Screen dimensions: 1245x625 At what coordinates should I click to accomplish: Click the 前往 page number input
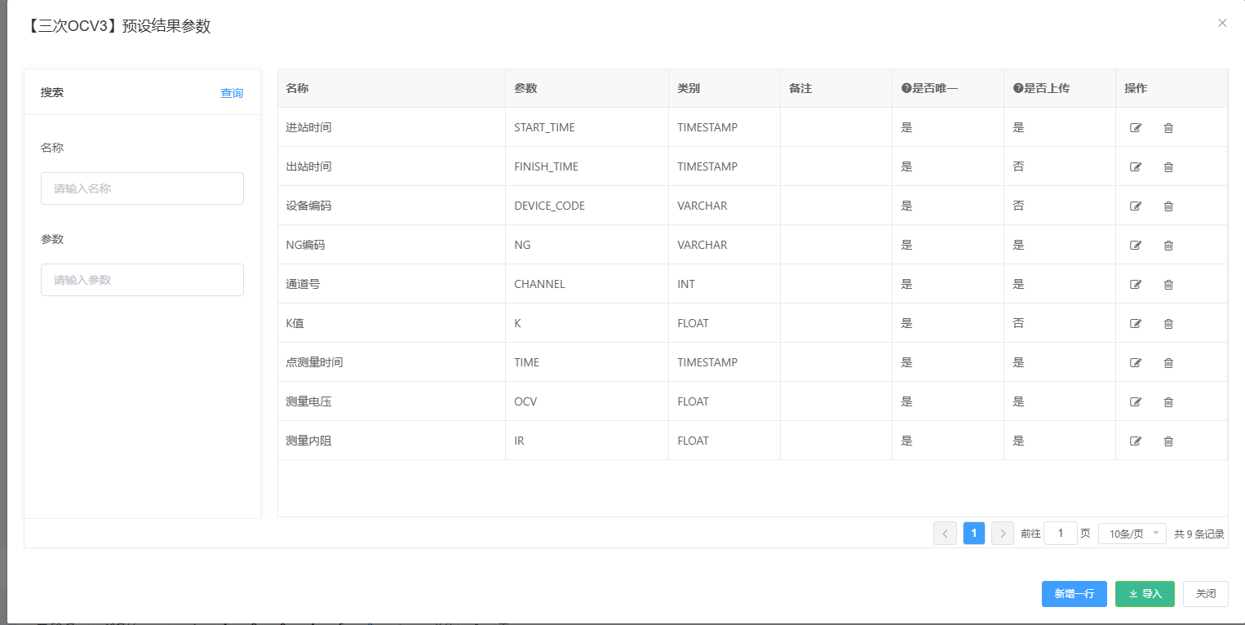click(x=1061, y=534)
